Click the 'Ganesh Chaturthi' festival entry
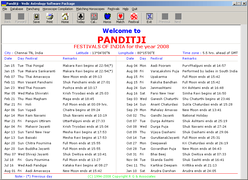Image resolution: width=248 pixels, height=180 pixels. (164, 99)
